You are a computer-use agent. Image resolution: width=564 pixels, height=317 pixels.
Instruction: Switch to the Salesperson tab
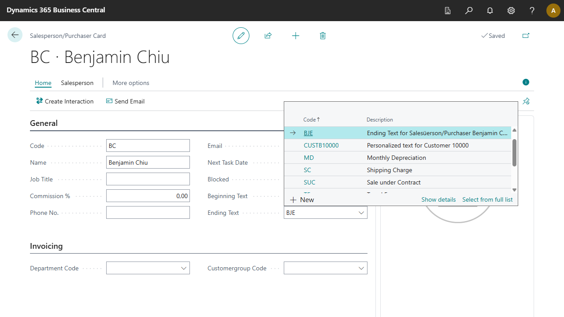(77, 83)
